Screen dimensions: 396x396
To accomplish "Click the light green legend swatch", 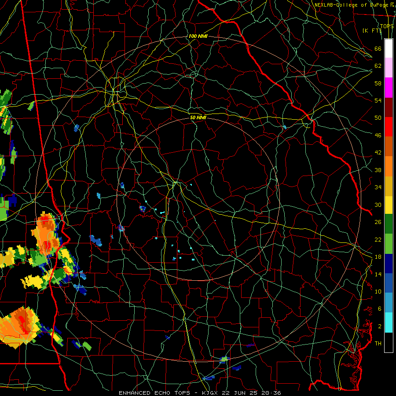I will coord(389,244).
